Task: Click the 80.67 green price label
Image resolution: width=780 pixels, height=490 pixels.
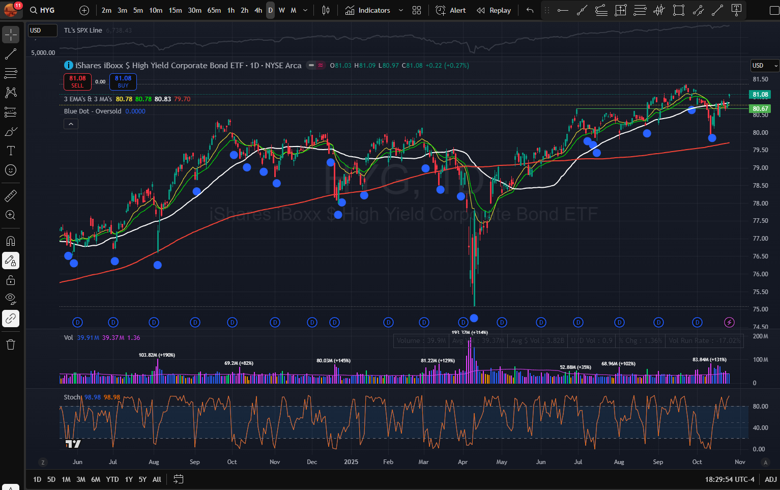Action: (x=760, y=108)
